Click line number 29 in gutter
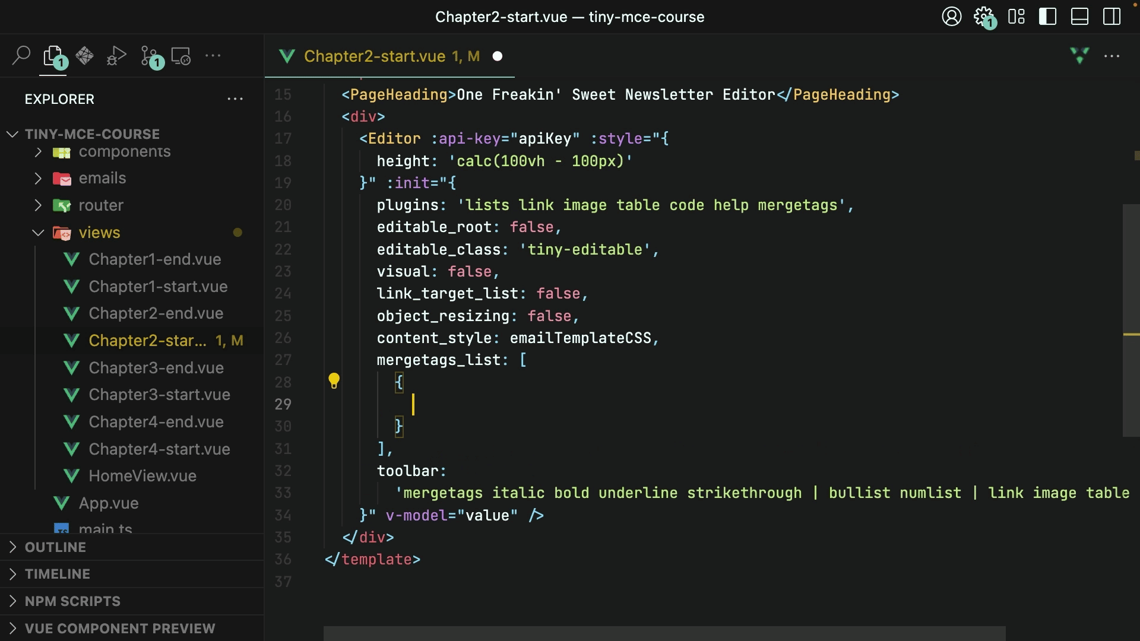Image resolution: width=1140 pixels, height=641 pixels. tap(283, 404)
